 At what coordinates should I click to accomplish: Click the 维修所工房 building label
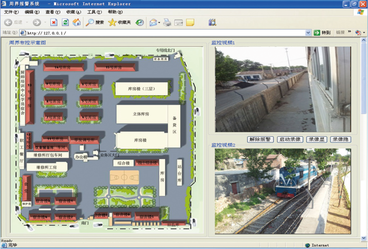point(46,167)
